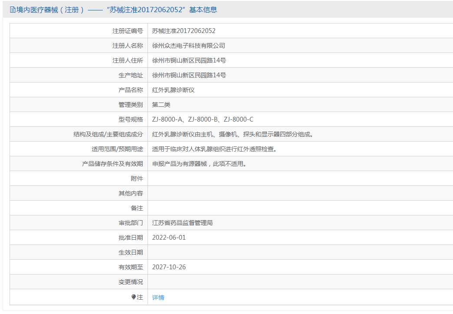The width and height of the screenshot is (453, 314).
Task: Click the 注册人住所 label
Action: 128,60
